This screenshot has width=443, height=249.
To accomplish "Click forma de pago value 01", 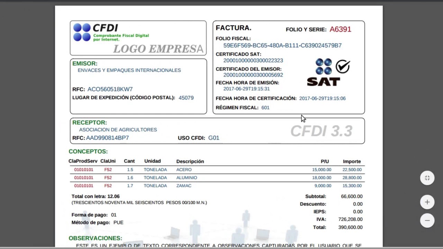I will (114, 215).
